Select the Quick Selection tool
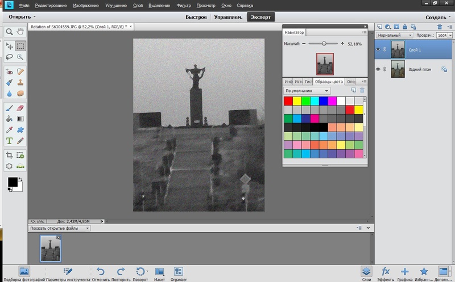This screenshot has height=282, width=455. (x=20, y=57)
